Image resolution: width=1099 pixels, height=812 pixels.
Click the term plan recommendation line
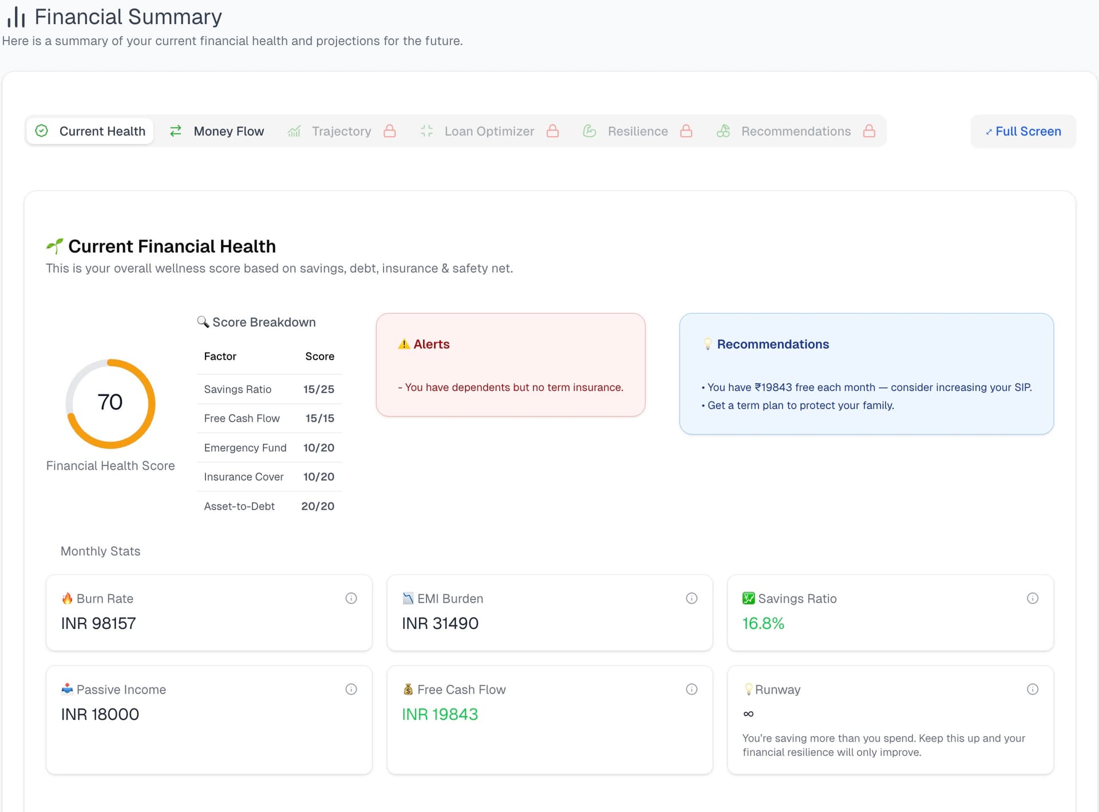[798, 405]
